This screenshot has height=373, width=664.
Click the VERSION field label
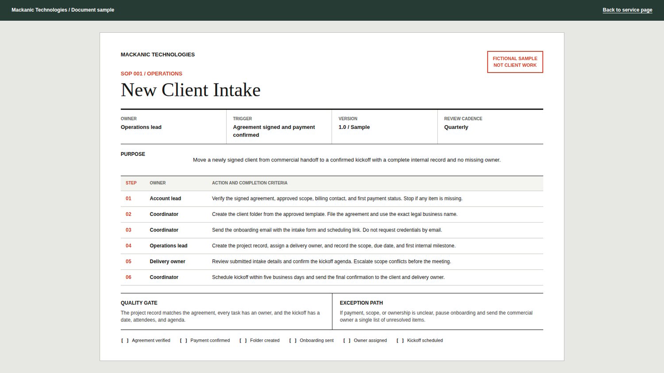coord(348,119)
